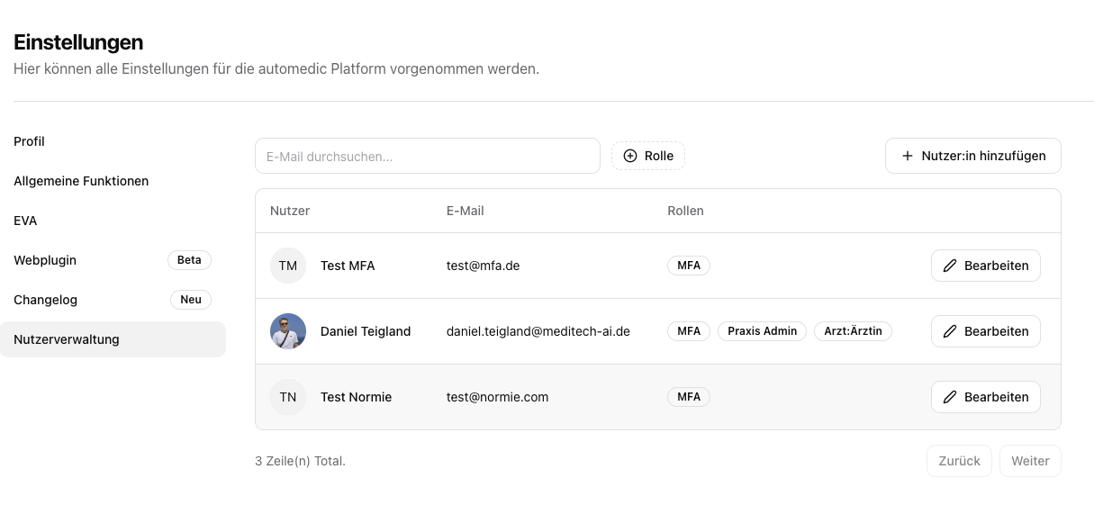This screenshot has width=1094, height=523.
Task: Click Daniel Teigland's profile photo
Action: [288, 331]
